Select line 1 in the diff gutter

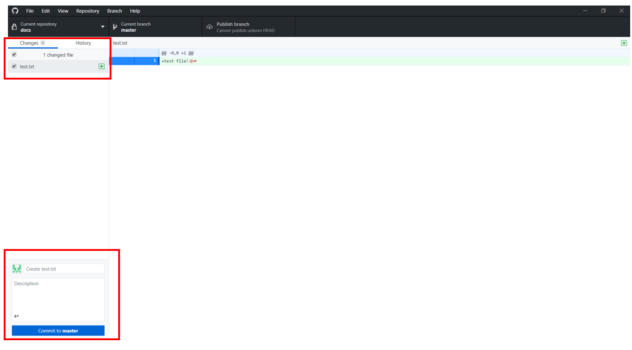[146, 61]
